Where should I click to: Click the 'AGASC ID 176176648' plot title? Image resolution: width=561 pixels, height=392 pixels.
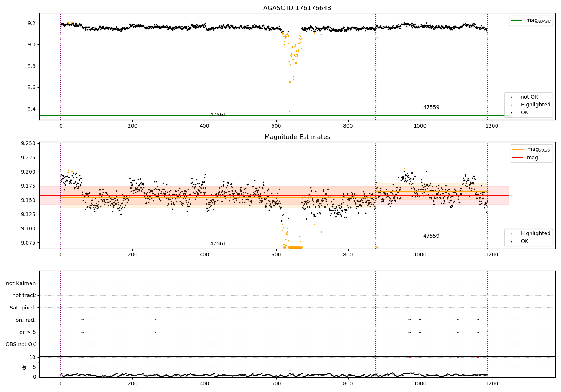click(297, 8)
